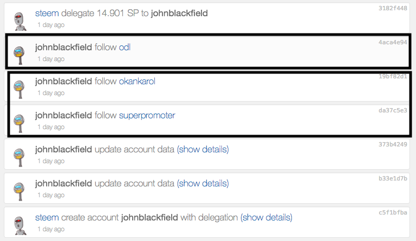Viewport: 416px width, 241px height.
Task: Open the okankarol profile link
Action: 137,81
